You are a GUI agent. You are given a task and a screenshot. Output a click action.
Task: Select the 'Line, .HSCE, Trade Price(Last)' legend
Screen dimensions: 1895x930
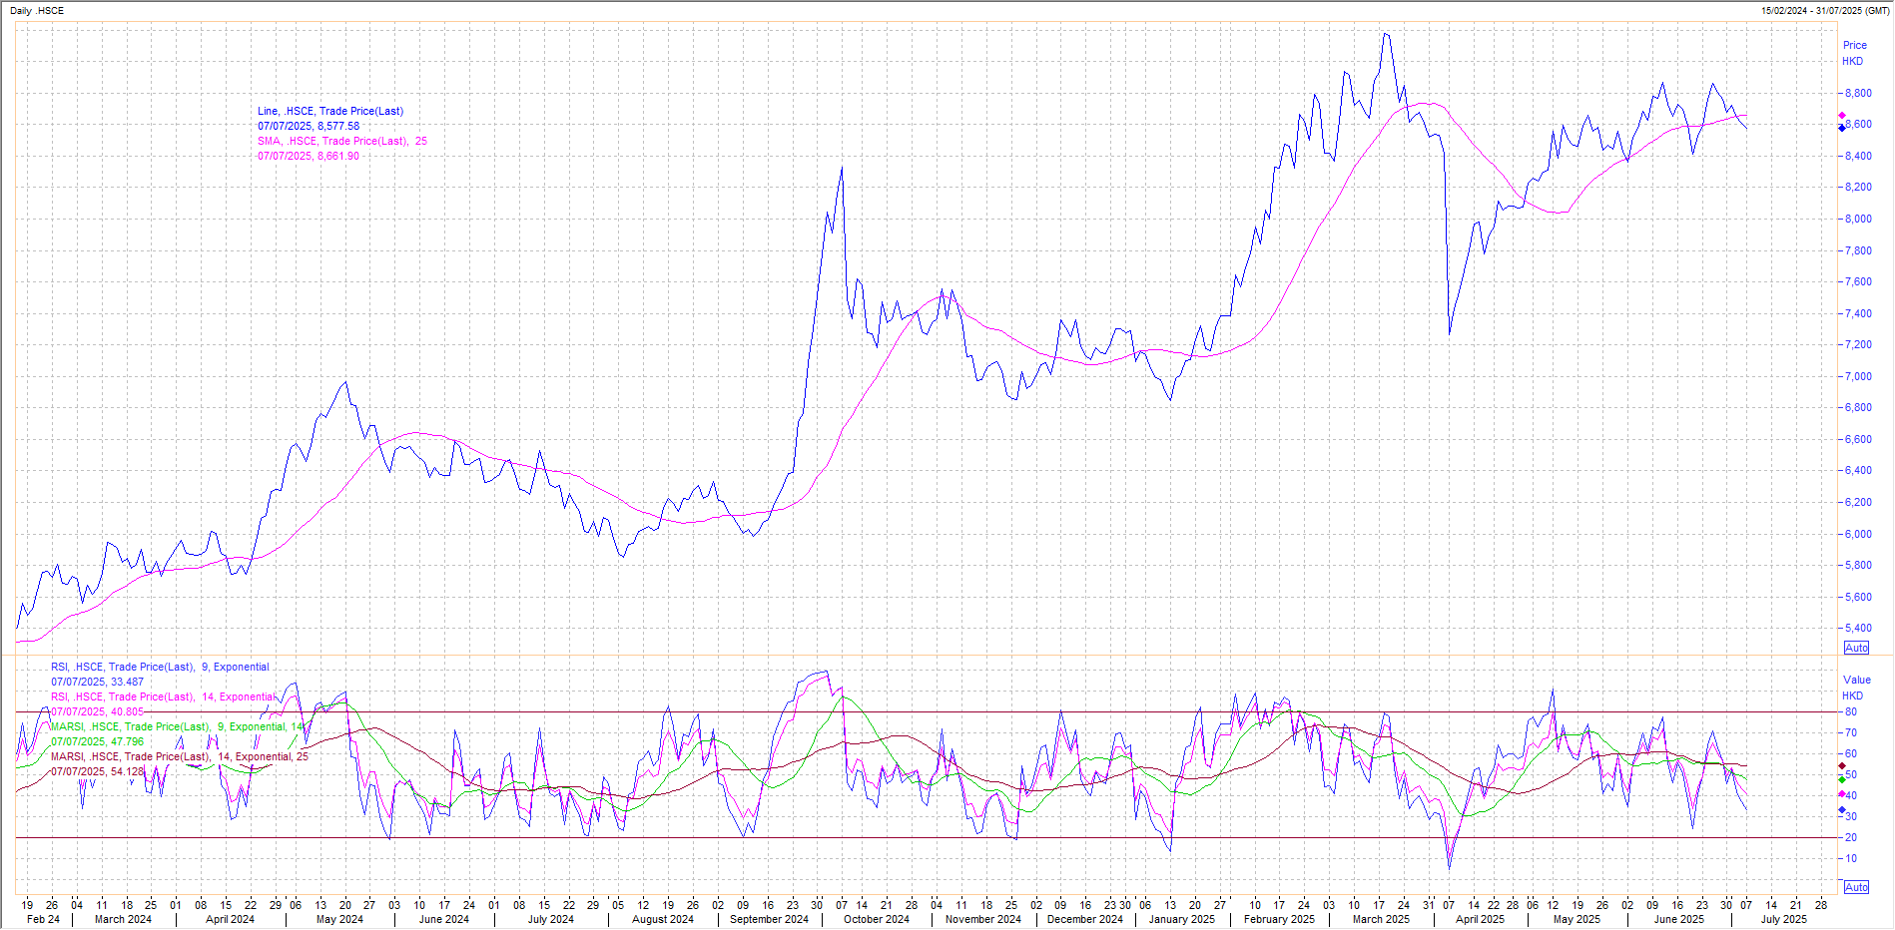click(330, 111)
